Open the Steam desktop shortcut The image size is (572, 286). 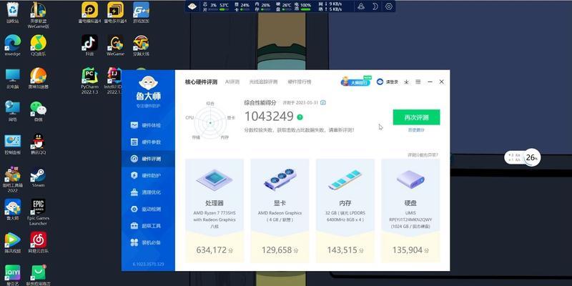point(39,177)
